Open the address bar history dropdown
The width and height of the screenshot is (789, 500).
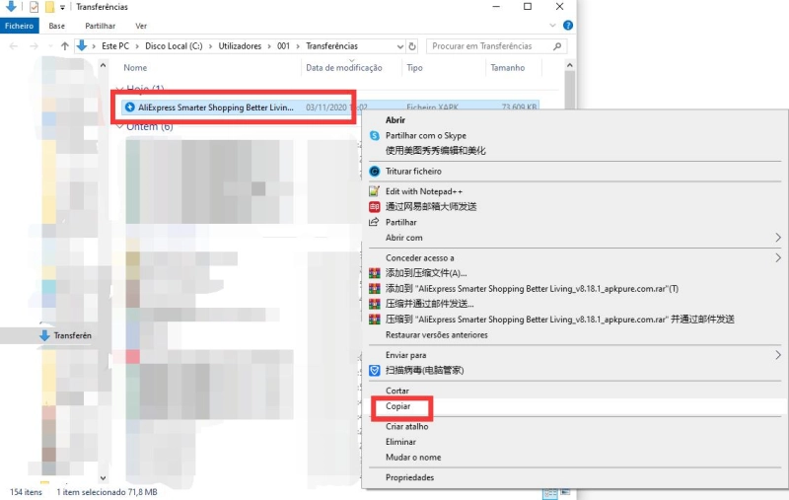(399, 46)
